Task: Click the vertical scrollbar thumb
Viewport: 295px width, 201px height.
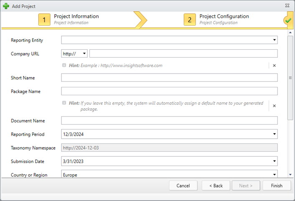Action: pos(290,78)
